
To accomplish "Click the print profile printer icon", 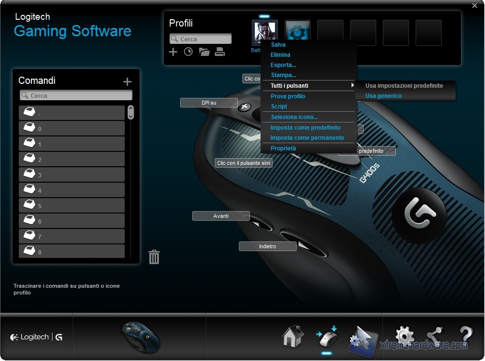I will (220, 52).
